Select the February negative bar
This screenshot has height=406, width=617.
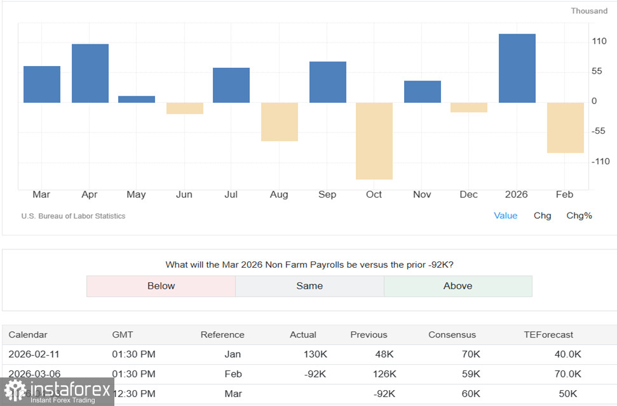pyautogui.click(x=565, y=128)
